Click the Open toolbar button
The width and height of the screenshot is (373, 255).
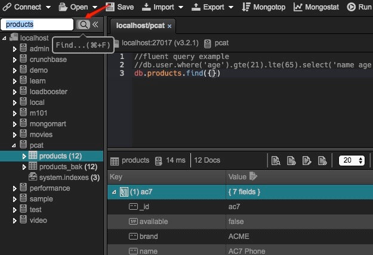click(x=73, y=7)
